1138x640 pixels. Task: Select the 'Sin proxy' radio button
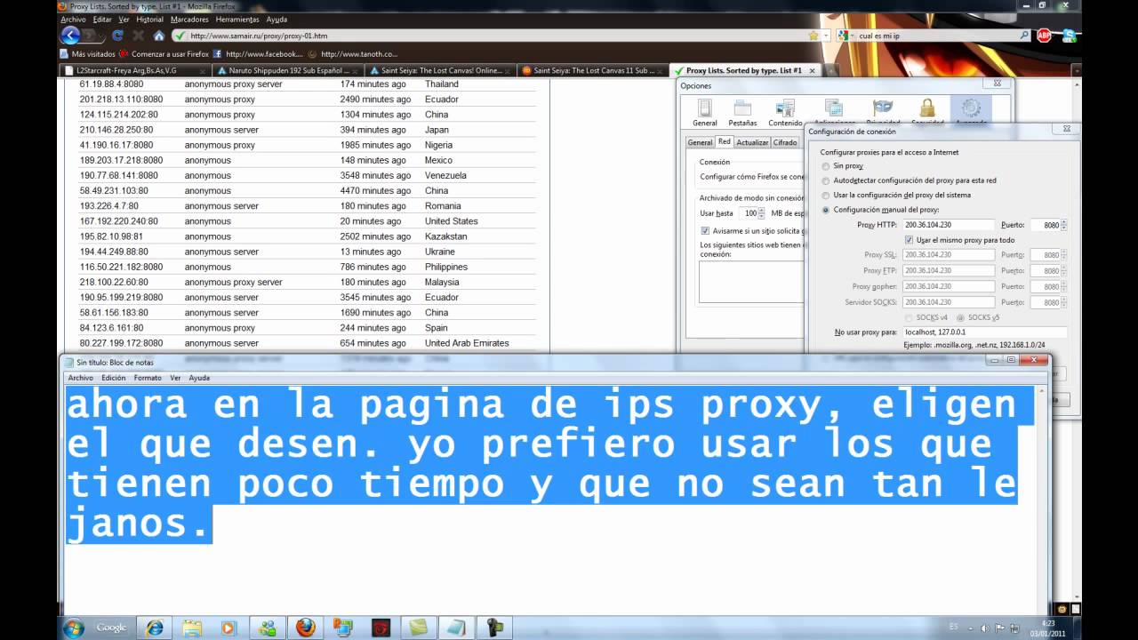point(826,166)
